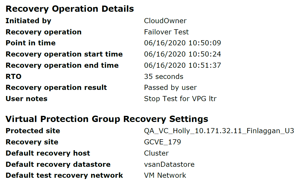This screenshot has height=192, width=301.
Task: Click the Default recovery datastore label
Action: click(x=58, y=164)
